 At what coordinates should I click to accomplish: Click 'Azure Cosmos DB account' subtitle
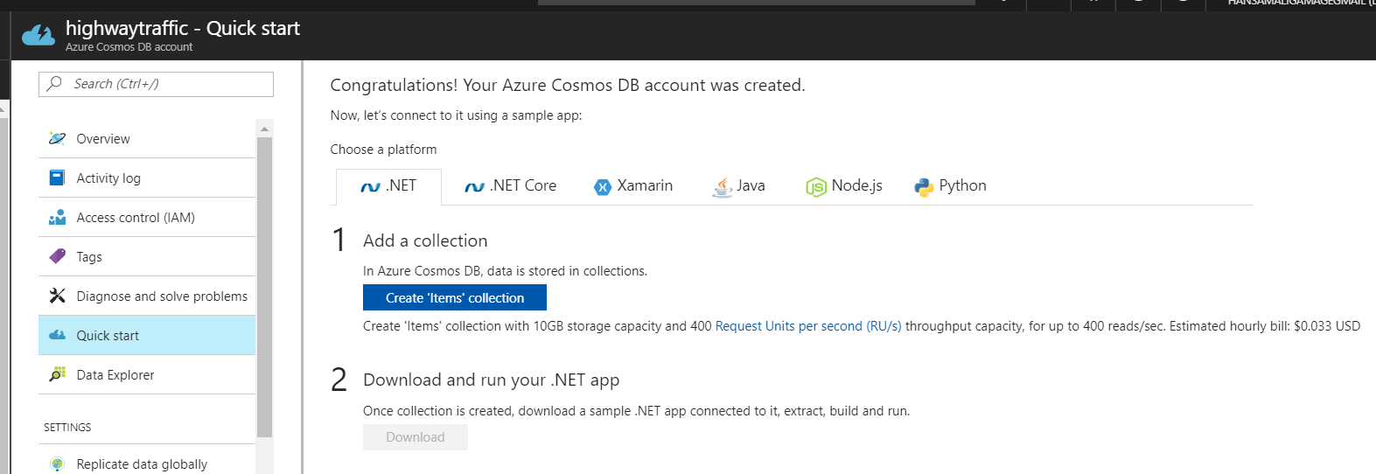click(129, 47)
